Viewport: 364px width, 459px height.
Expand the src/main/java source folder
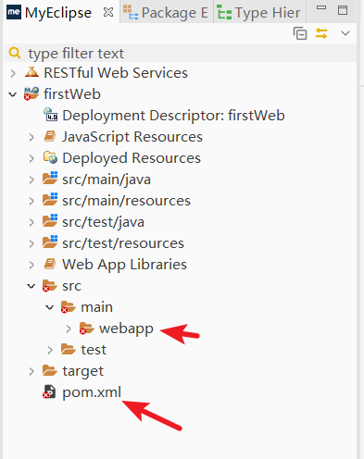click(x=31, y=180)
